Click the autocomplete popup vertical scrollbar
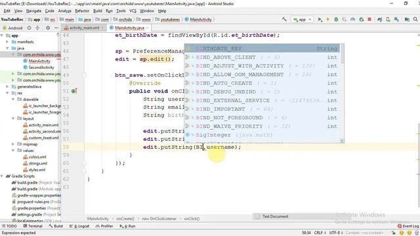420x236 pixels. [x=342, y=54]
